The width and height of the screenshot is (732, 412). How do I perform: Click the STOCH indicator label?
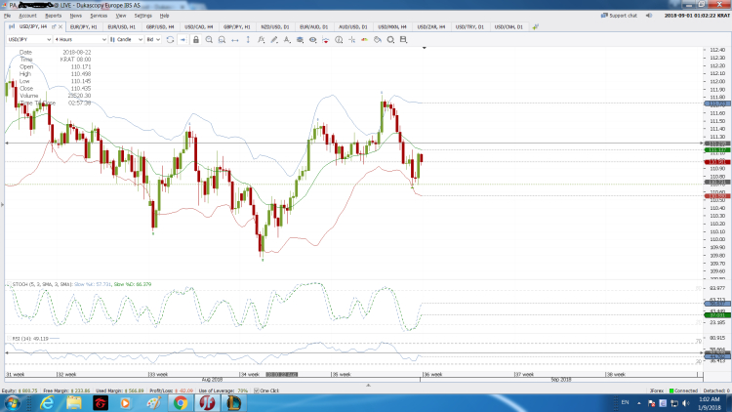43,284
